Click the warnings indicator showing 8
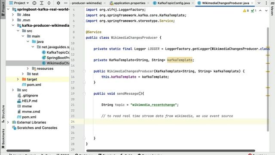Screen dimensions: 275x155 point(246,11)
